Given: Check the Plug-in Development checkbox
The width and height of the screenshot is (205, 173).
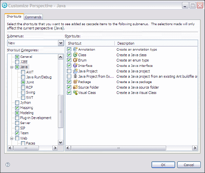Looking at the screenshot, I should click(x=17, y=118).
